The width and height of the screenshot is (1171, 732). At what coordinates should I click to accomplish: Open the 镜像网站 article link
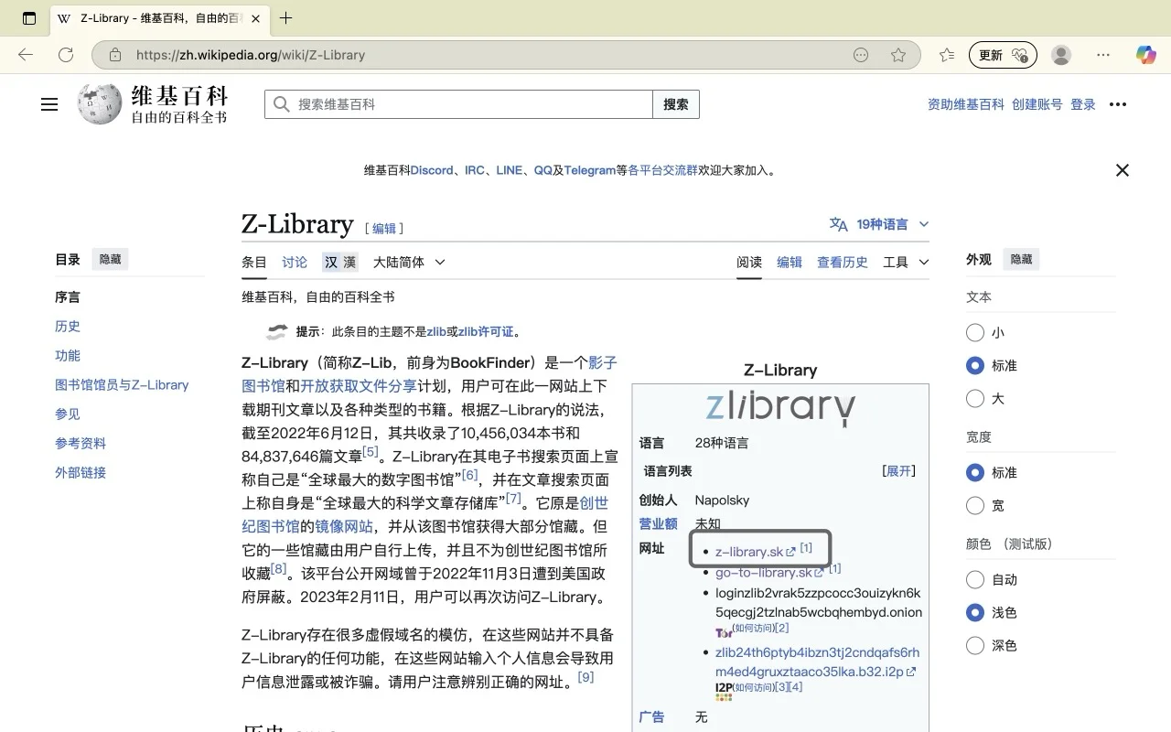click(344, 527)
